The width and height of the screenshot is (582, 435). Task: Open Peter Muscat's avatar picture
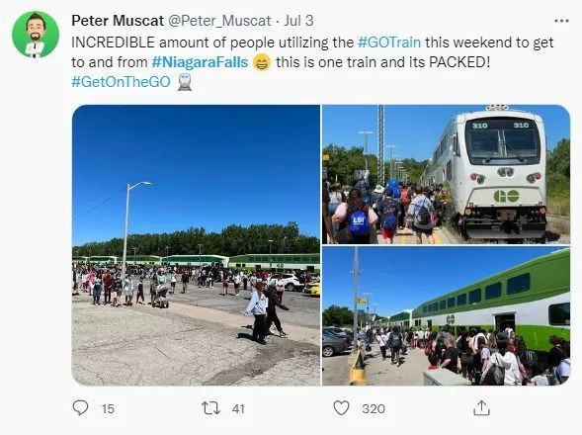(x=36, y=35)
